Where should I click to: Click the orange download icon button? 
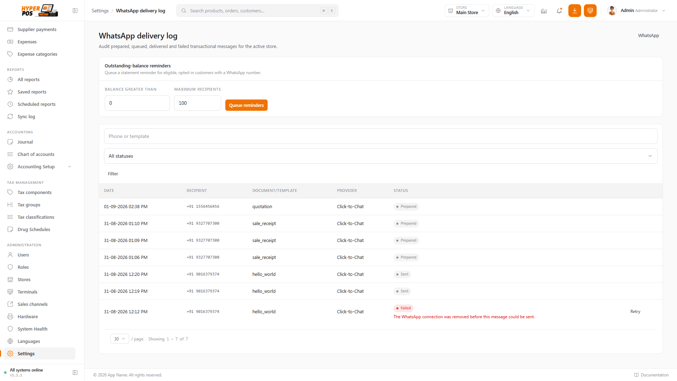tap(575, 11)
